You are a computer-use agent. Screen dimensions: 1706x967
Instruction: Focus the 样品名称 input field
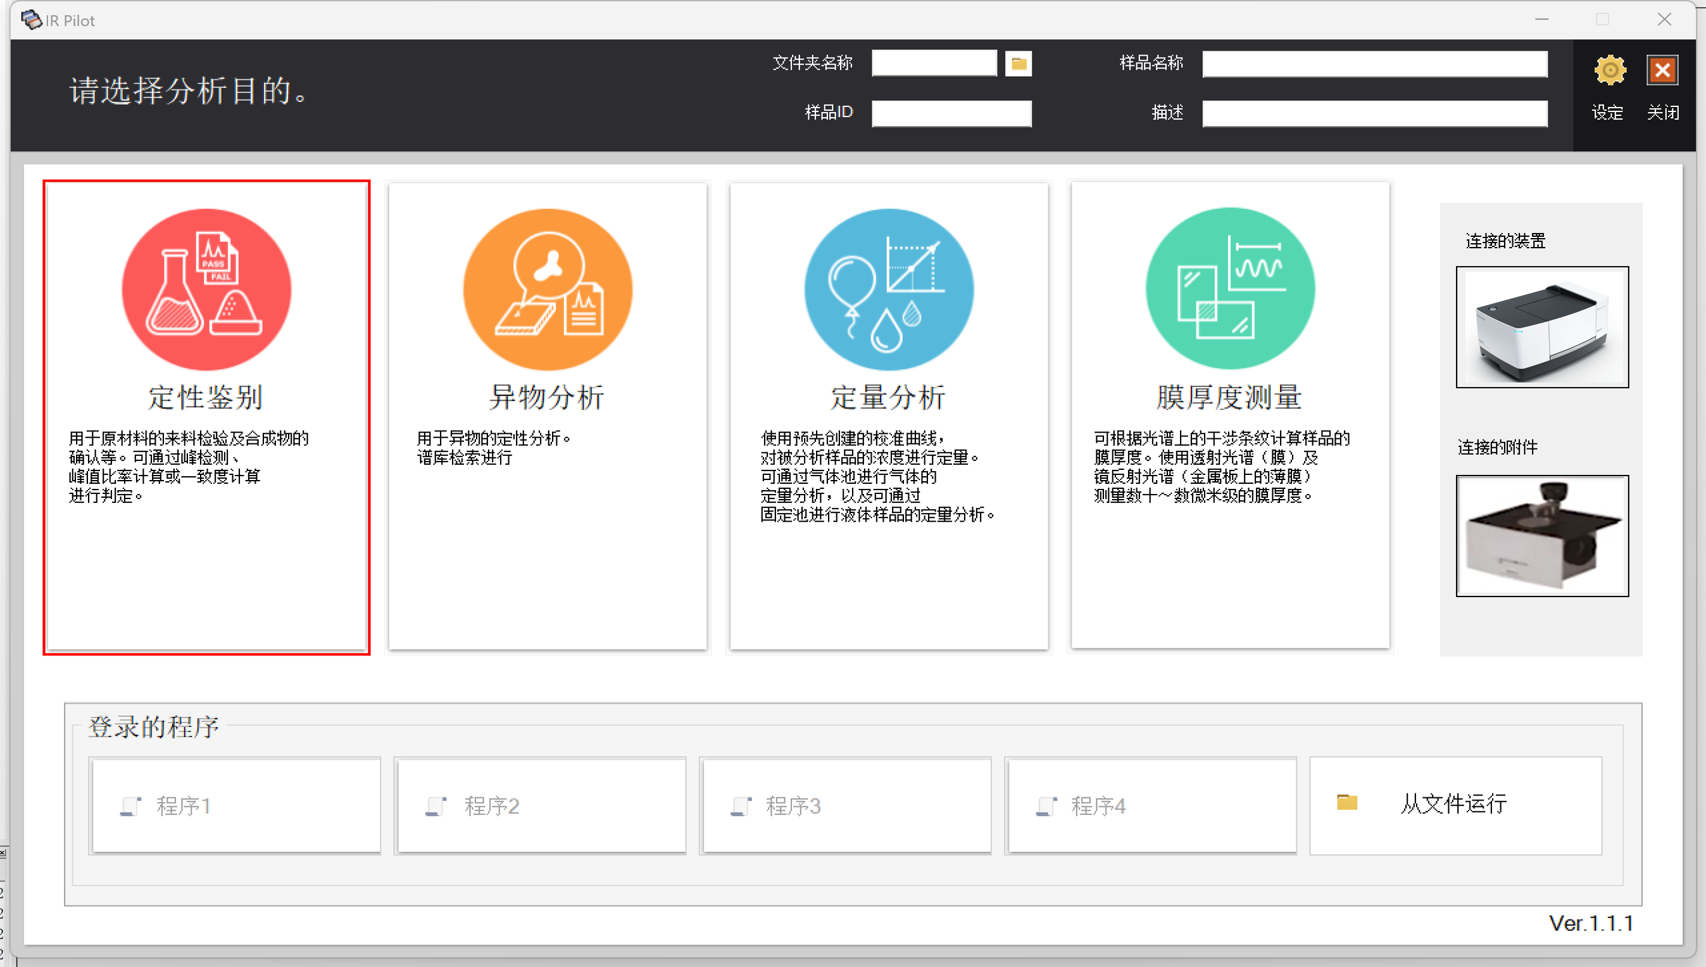tap(1375, 64)
